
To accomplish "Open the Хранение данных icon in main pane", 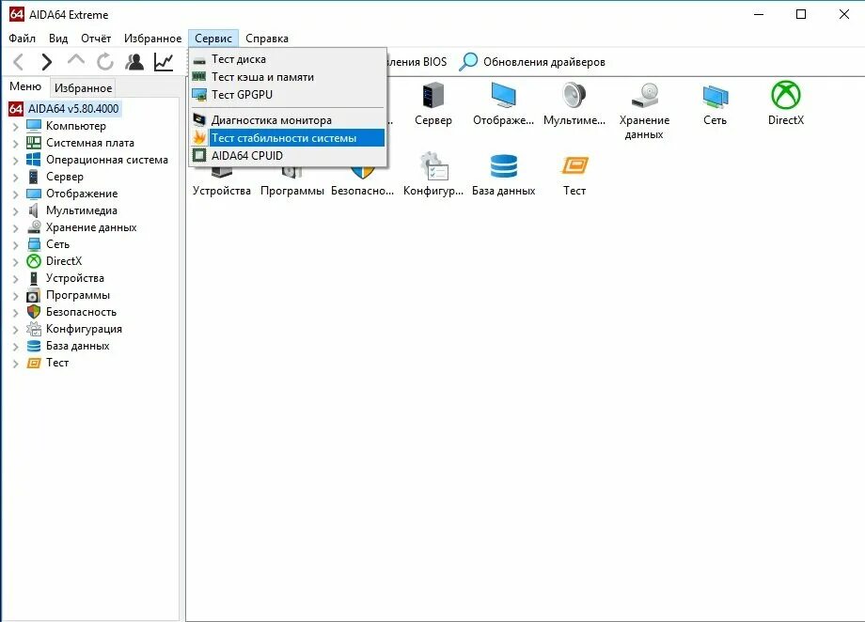I will pos(644,96).
